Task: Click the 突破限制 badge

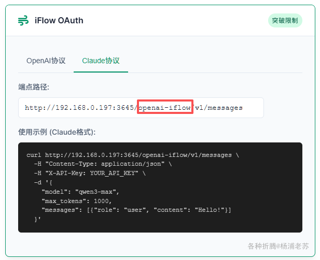Action: 285,20
